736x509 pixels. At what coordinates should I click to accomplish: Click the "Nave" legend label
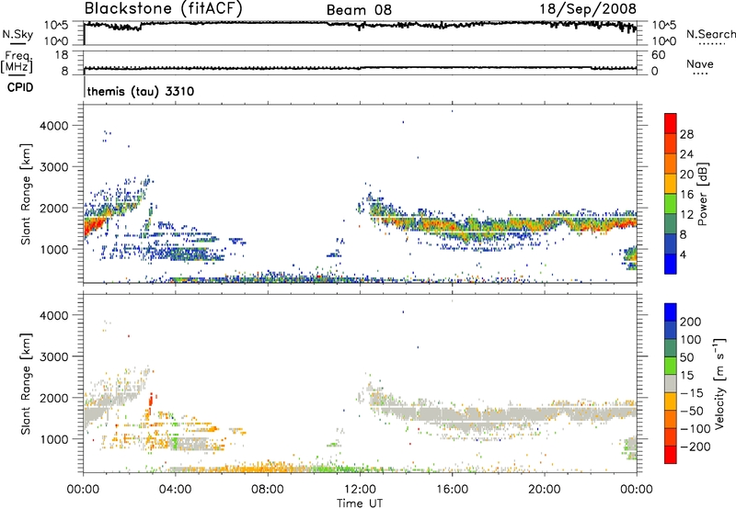700,64
